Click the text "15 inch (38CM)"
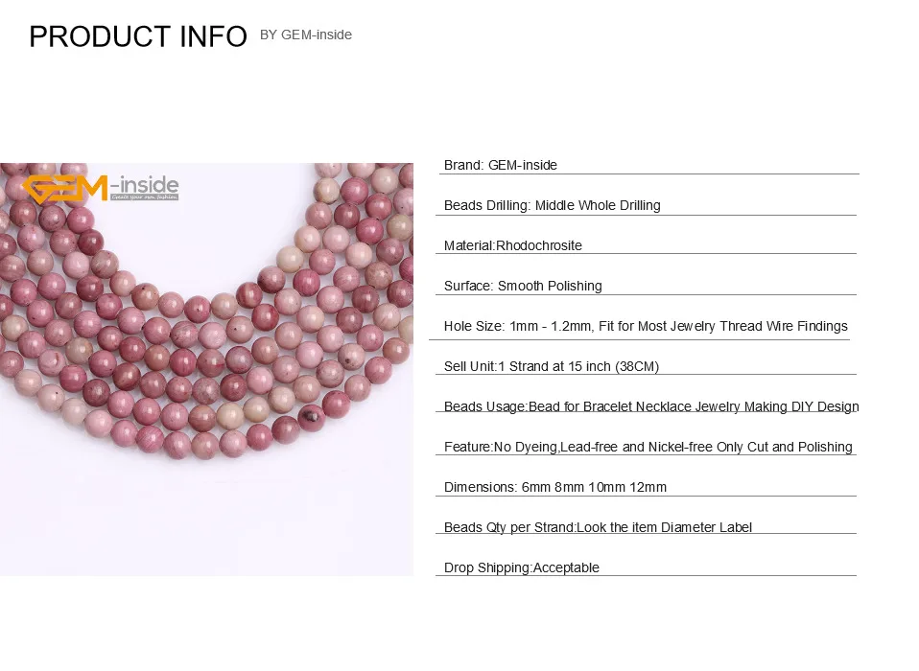Screen dimensions: 919x671 pyautogui.click(x=613, y=366)
